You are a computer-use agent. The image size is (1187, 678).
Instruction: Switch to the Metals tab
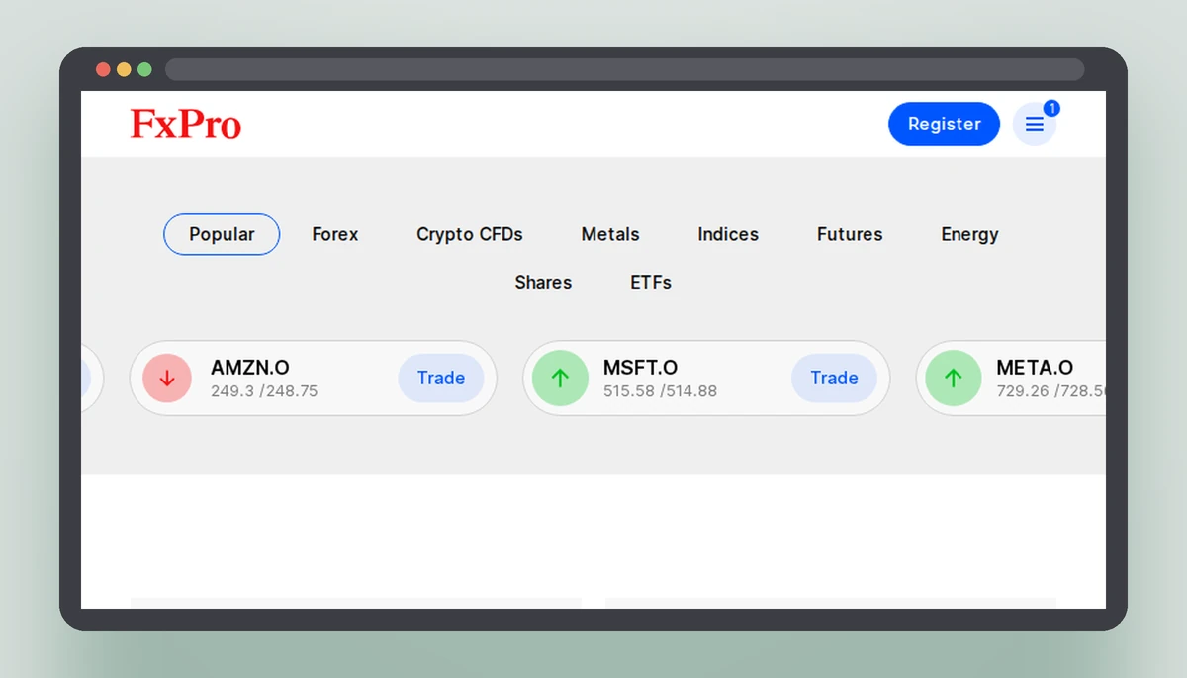click(610, 234)
